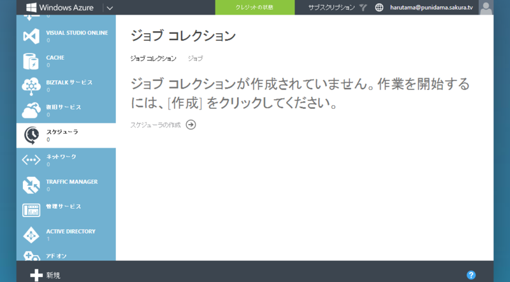Select the ACTIVE DIRECTORY sidebar label
The image size is (510, 282).
click(x=71, y=231)
